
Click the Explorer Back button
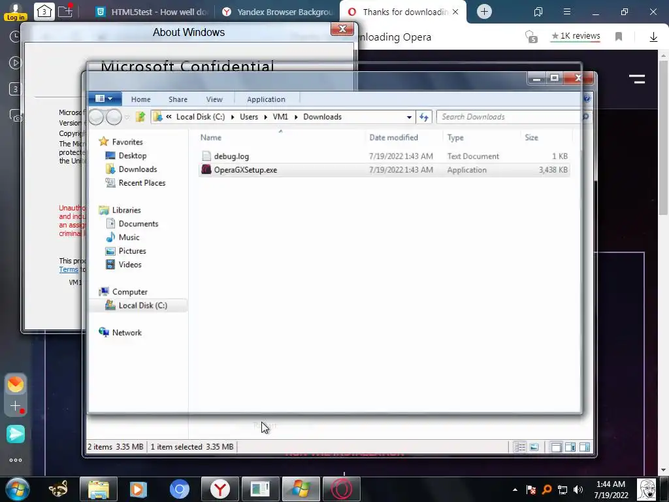[96, 117]
